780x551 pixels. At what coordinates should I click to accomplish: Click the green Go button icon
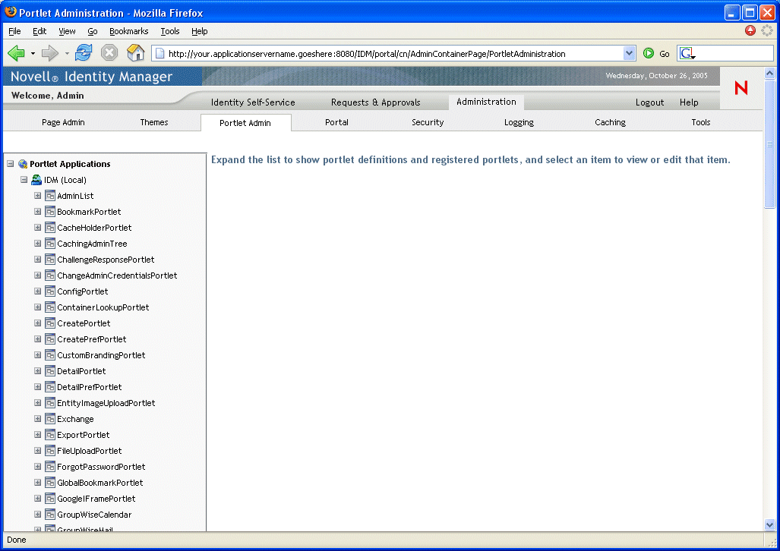pos(648,53)
